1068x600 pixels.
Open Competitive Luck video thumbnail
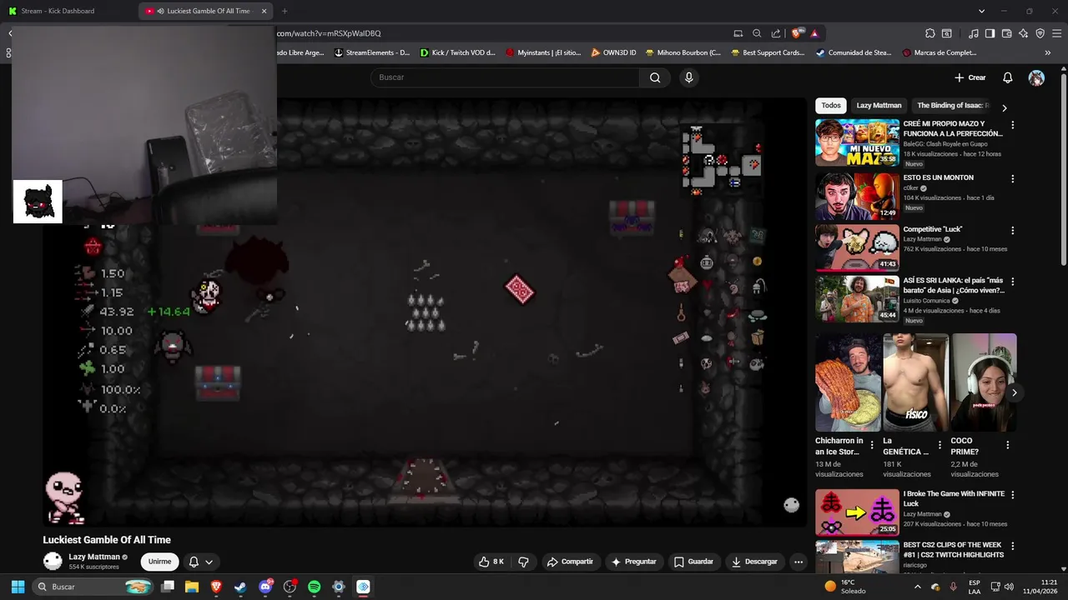[857, 247]
